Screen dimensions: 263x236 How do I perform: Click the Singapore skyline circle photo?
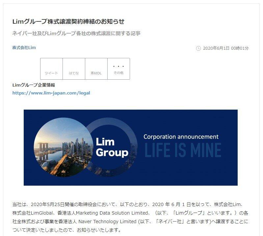pos(64,147)
